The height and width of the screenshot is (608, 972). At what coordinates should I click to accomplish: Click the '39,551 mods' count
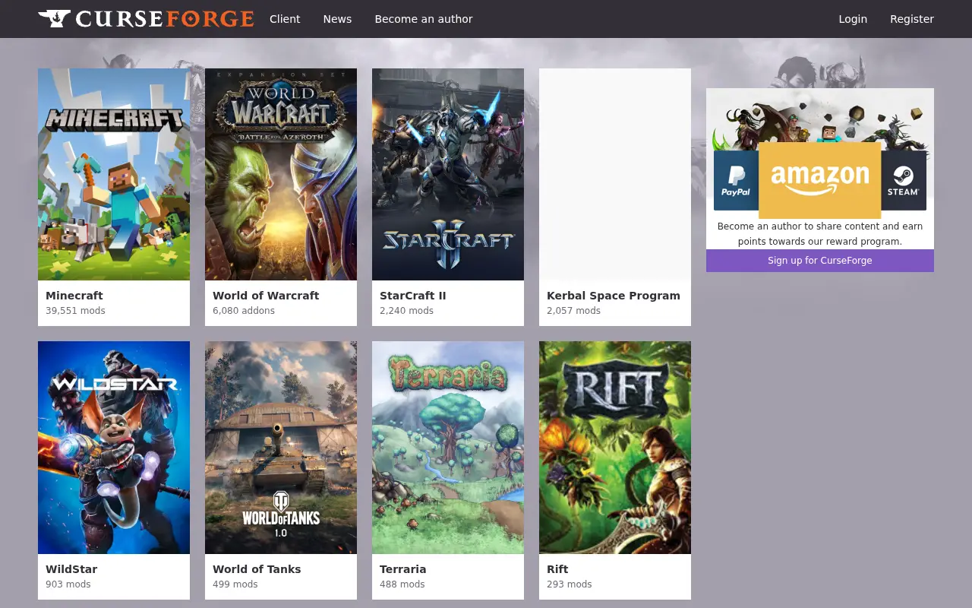click(75, 311)
